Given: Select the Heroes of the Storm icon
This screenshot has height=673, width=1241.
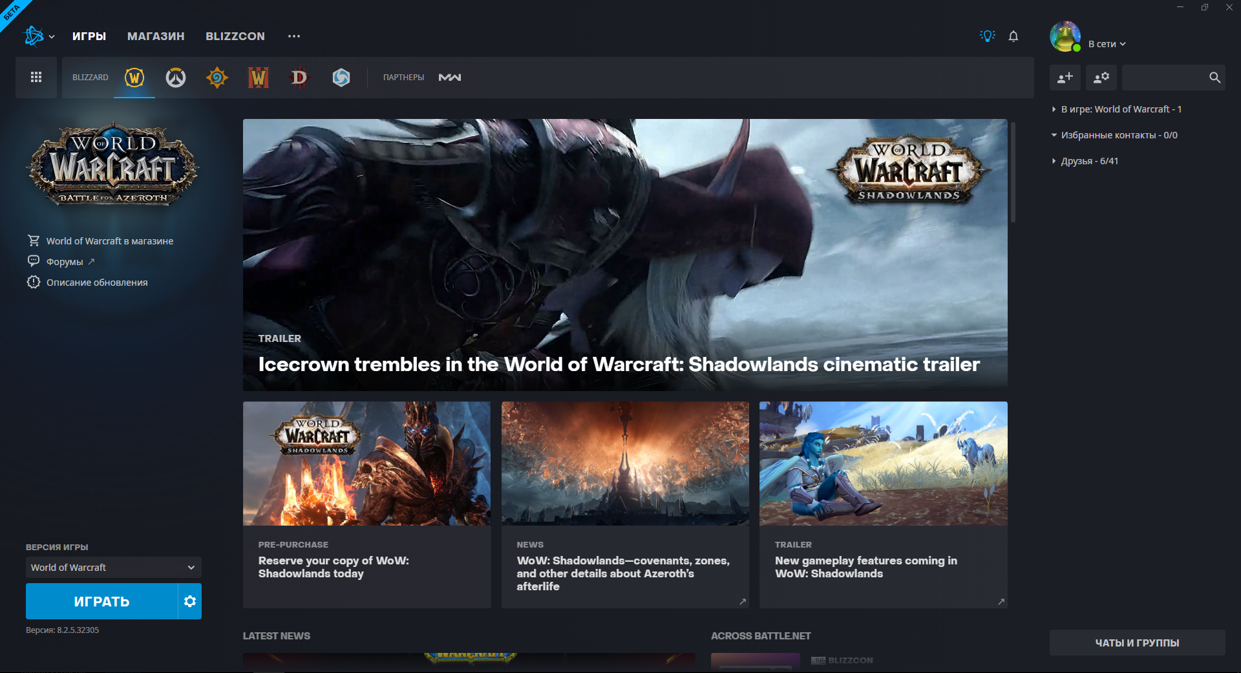Looking at the screenshot, I should (x=341, y=78).
